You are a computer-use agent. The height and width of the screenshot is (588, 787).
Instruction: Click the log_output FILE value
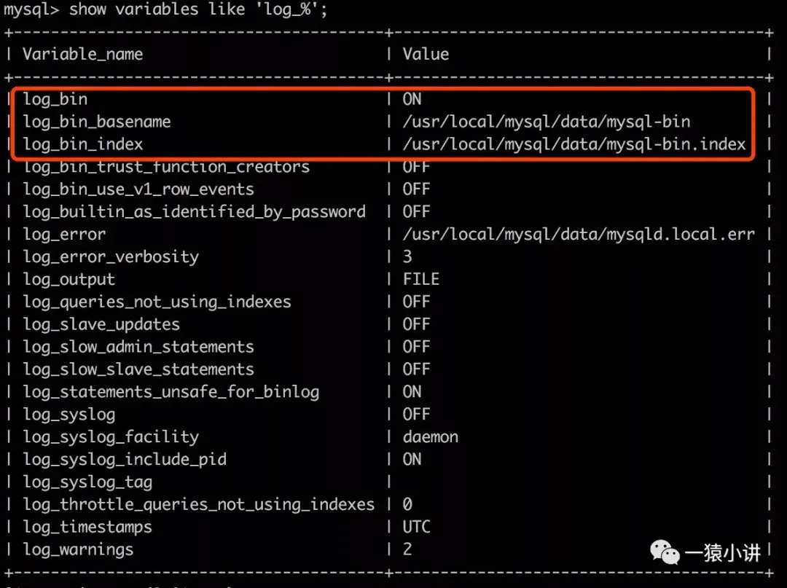[x=421, y=279]
